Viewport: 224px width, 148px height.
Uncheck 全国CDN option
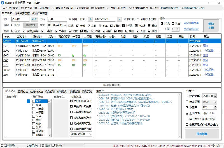pos(187,113)
